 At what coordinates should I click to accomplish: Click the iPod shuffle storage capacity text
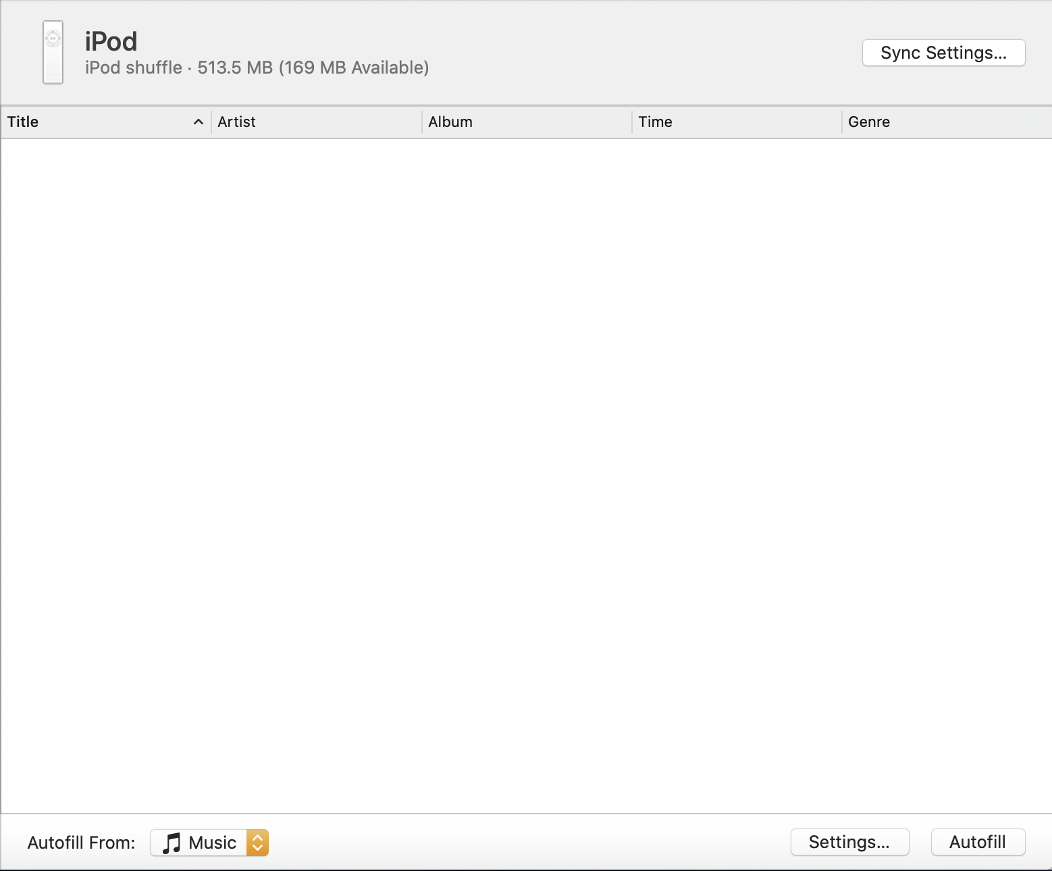(x=257, y=68)
